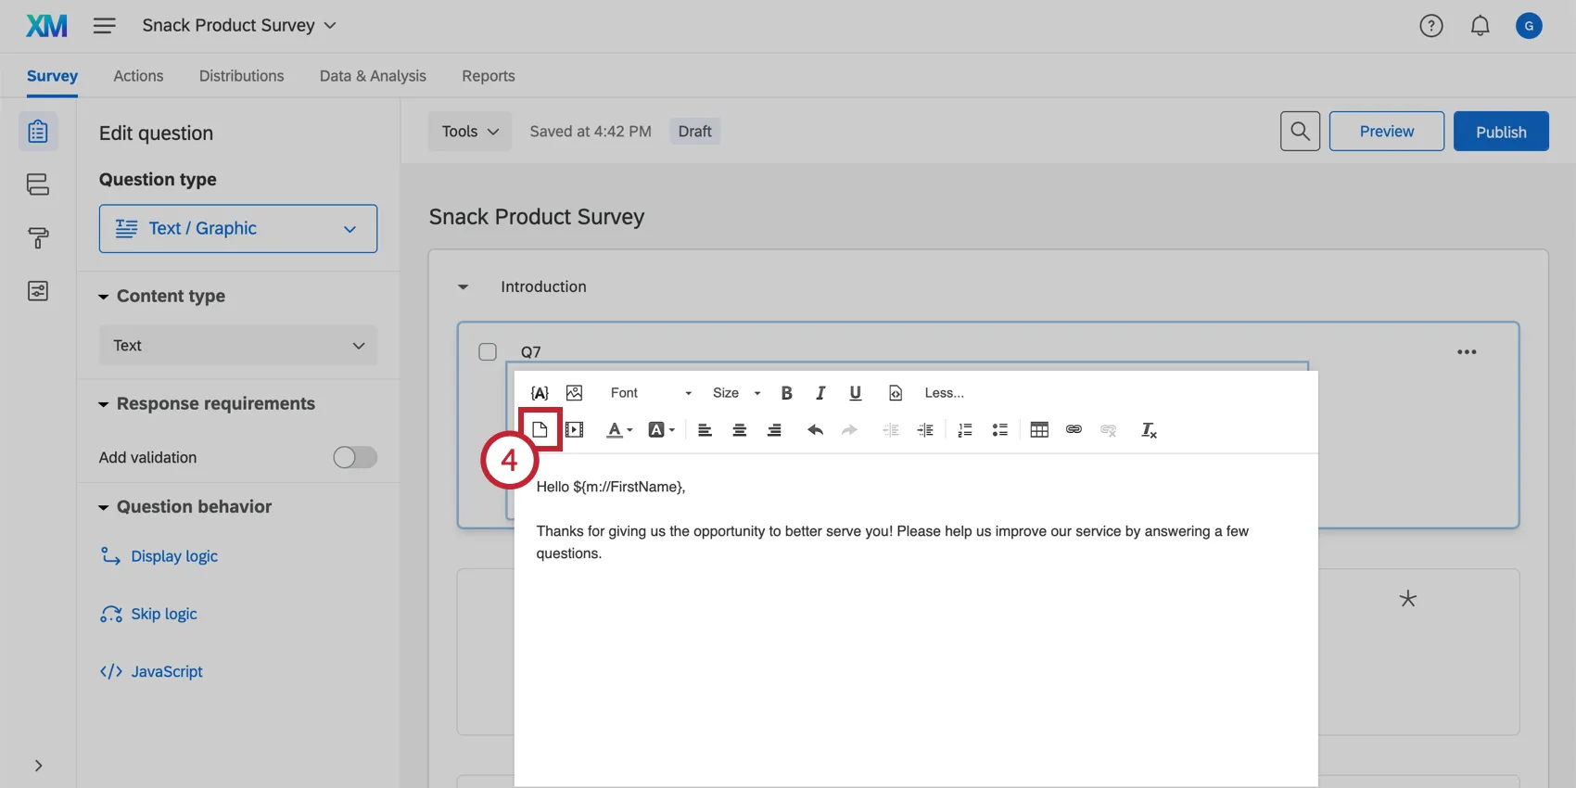Click the undo arrow in editor
The image size is (1576, 788).
815,430
